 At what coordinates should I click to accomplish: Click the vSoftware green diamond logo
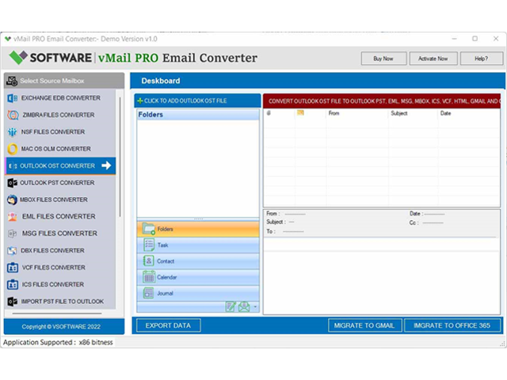point(17,58)
